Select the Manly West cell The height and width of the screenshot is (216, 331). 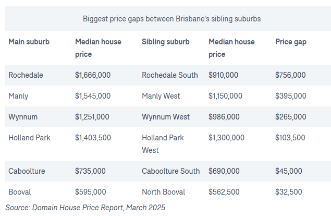[161, 96]
